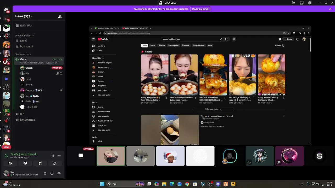Open Etkinlikler events page

point(38,26)
